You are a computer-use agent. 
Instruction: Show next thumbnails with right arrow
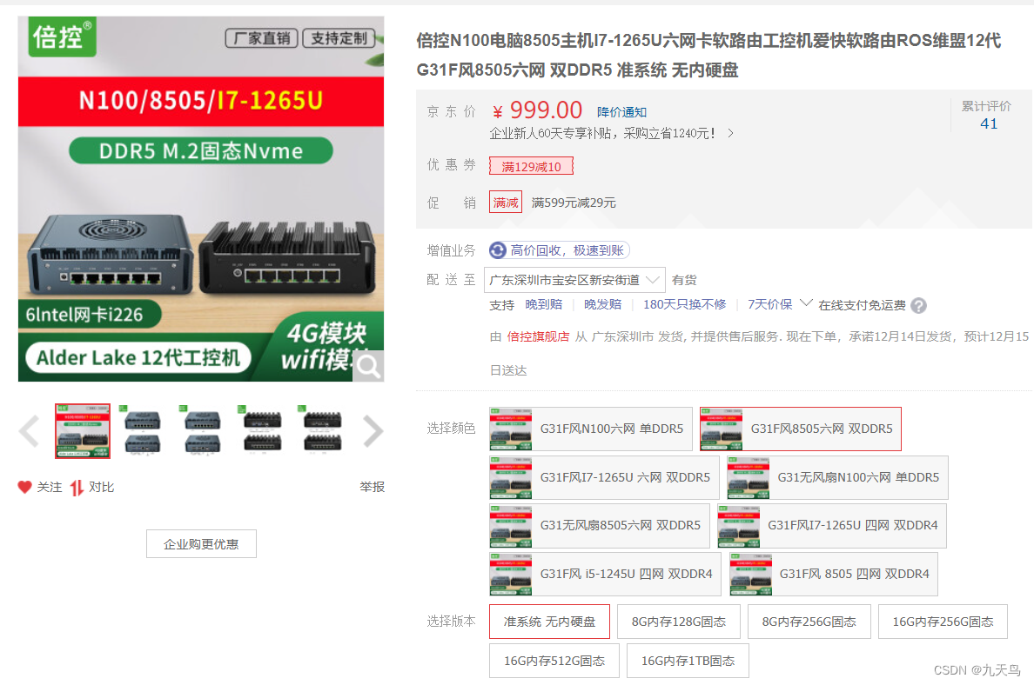[373, 431]
